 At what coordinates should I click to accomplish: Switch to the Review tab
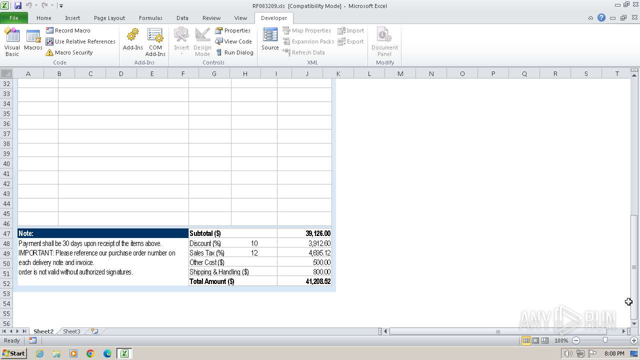click(211, 18)
